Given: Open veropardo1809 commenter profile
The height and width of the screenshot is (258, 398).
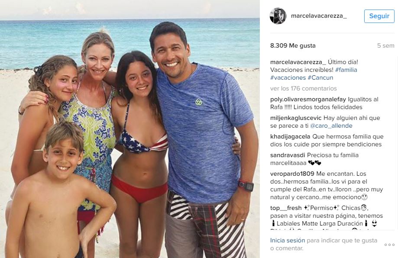Looking at the screenshot, I should [x=292, y=174].
